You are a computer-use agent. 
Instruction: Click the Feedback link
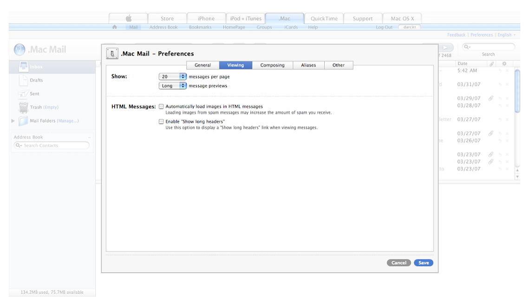tap(456, 35)
